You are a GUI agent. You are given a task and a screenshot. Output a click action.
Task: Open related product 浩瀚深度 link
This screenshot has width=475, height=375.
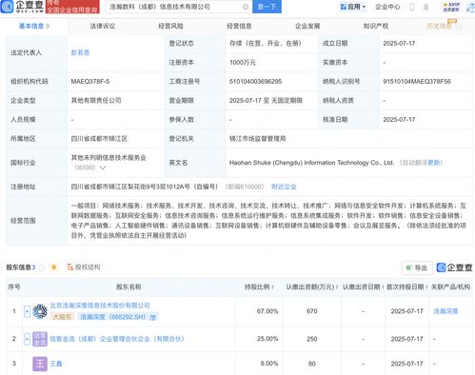(445, 311)
